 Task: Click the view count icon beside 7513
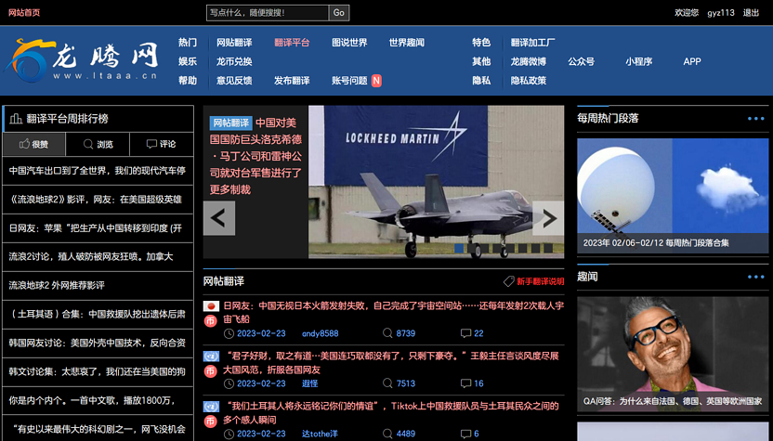pyautogui.click(x=387, y=383)
